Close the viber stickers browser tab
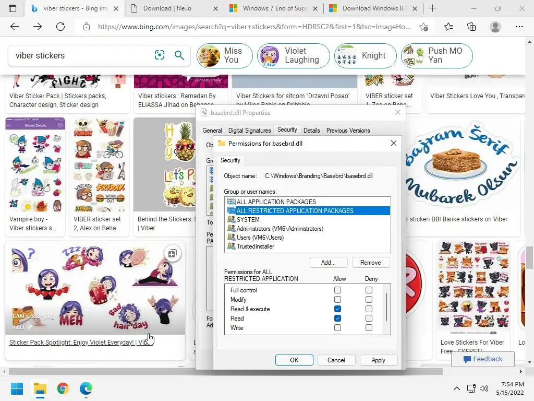This screenshot has height=401, width=534. pos(116,8)
